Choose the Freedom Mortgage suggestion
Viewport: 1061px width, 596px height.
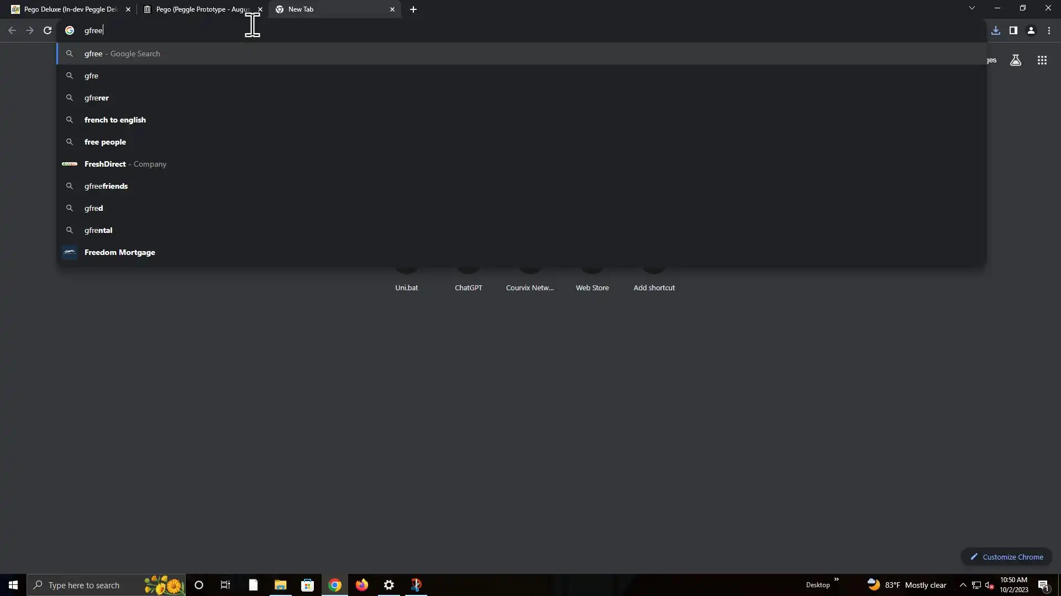point(119,252)
